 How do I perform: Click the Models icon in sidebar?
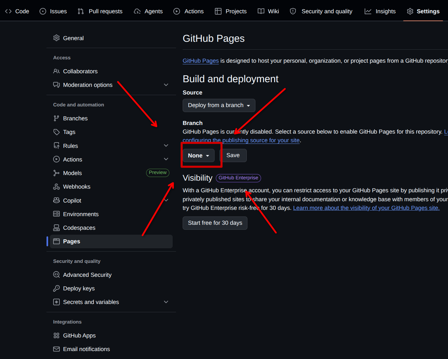(x=56, y=173)
